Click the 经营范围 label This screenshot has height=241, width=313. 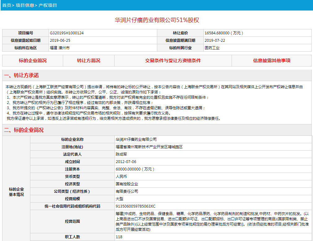pyautogui.click(x=72, y=222)
